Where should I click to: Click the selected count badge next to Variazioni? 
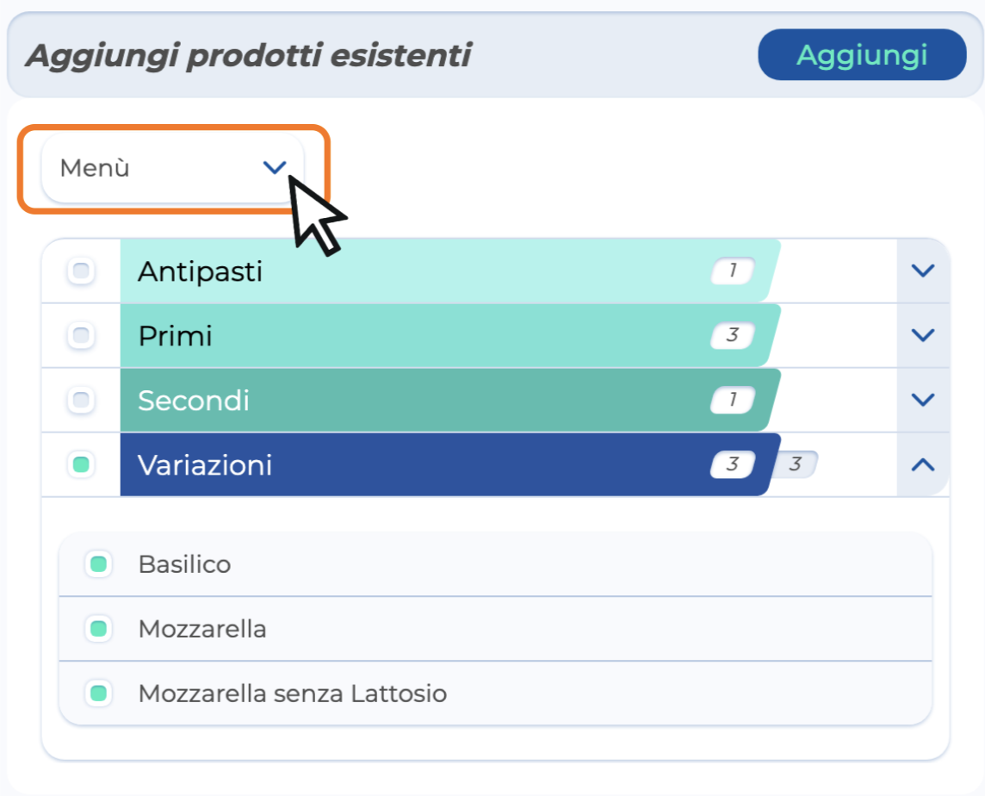(796, 465)
